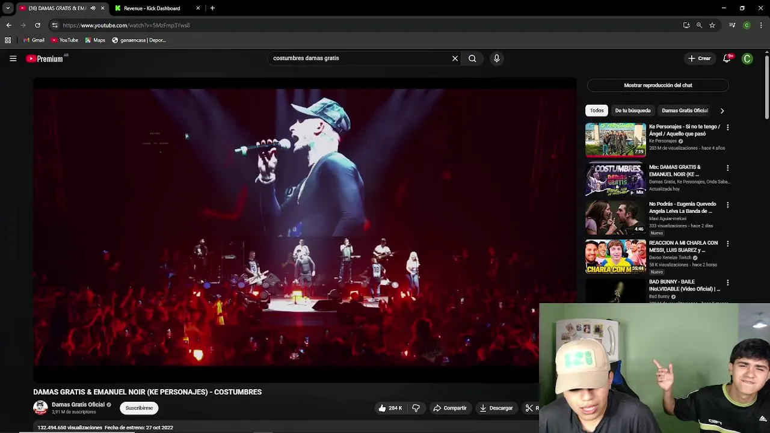Select the Todos filter chip
Viewport: 770px width, 433px height.
coord(597,111)
